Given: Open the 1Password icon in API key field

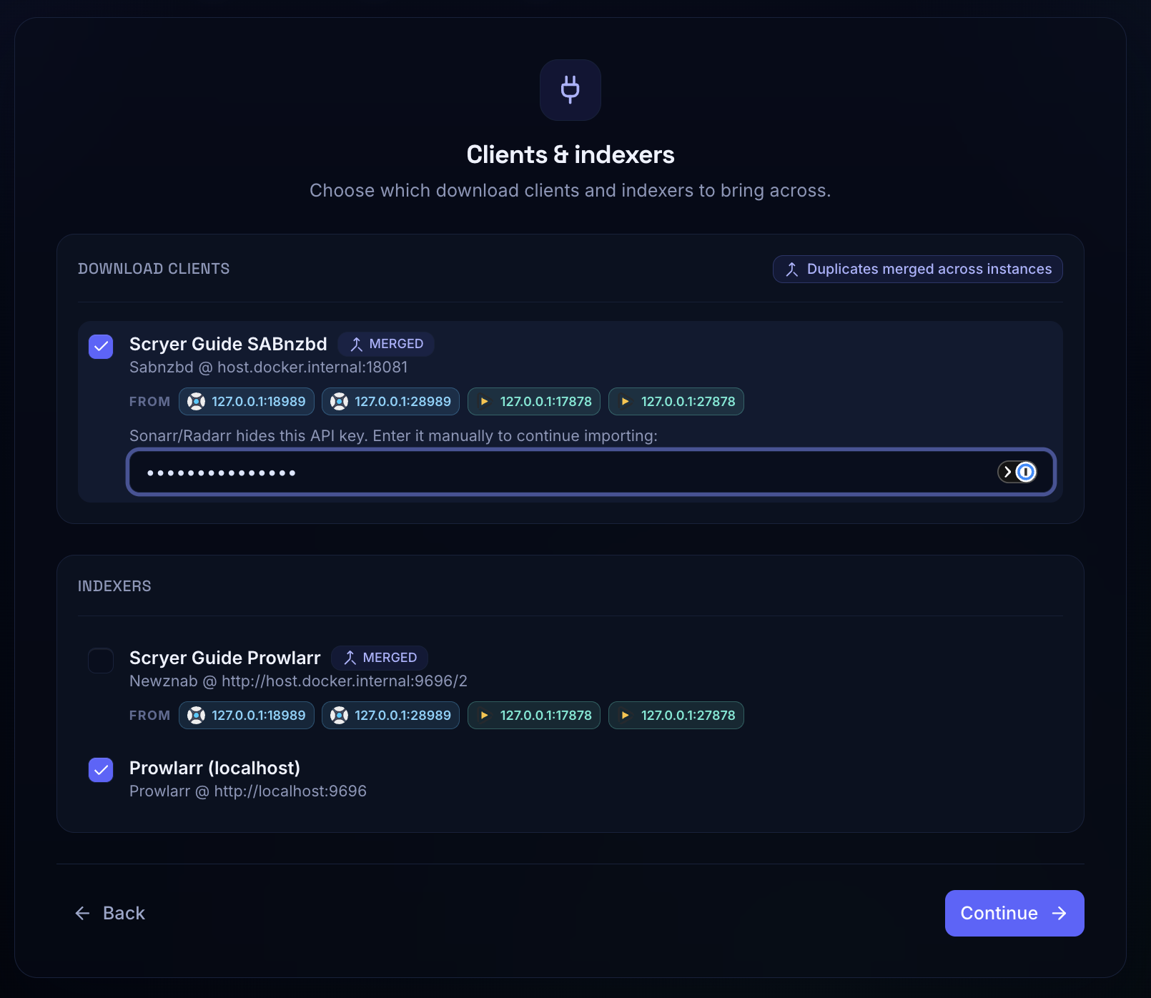Looking at the screenshot, I should pyautogui.click(x=1026, y=472).
